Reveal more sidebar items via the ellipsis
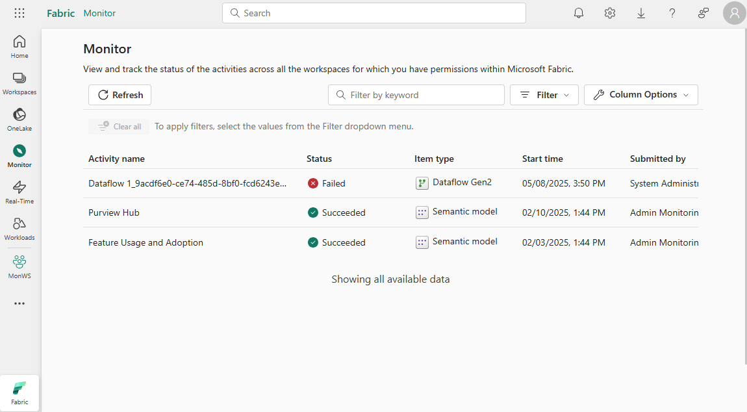The height and width of the screenshot is (412, 747). pos(19,303)
